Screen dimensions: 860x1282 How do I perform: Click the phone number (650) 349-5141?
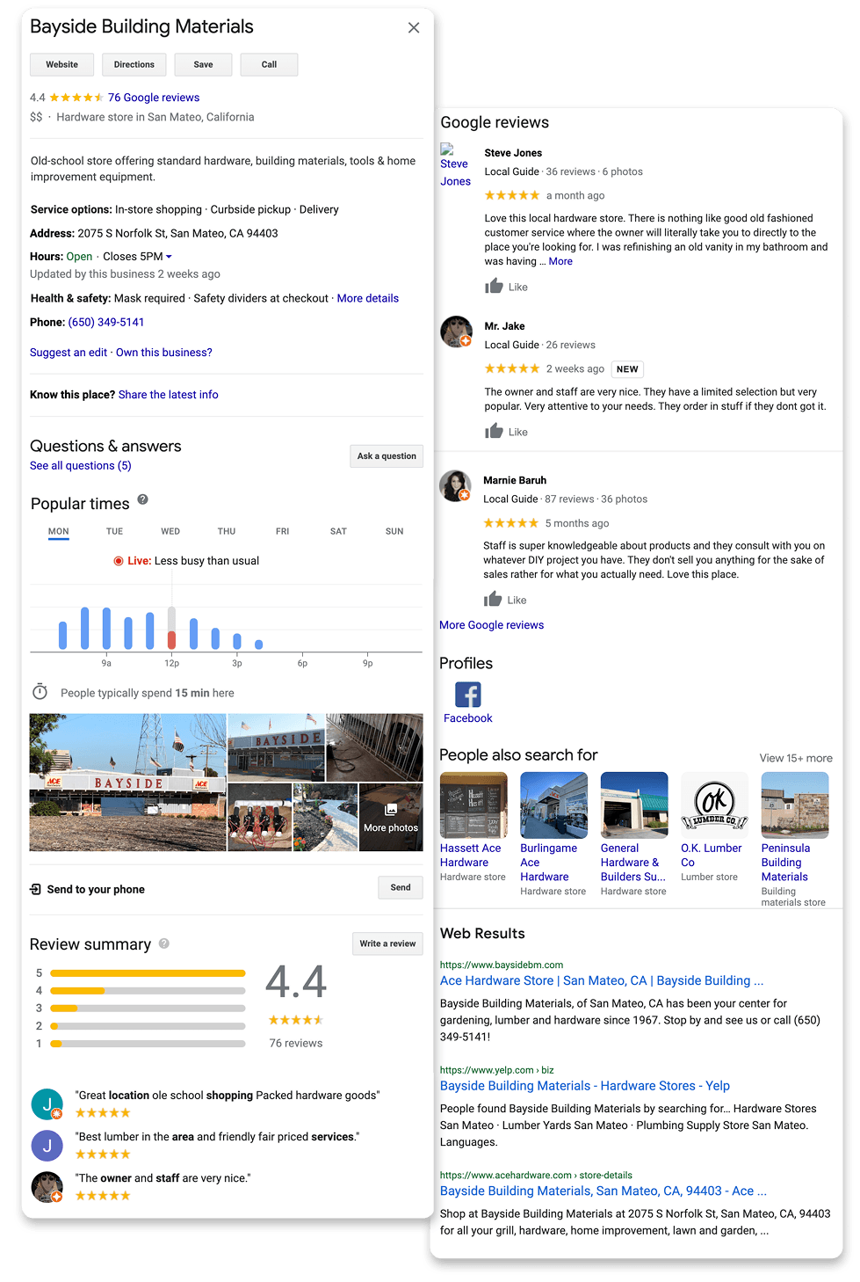(106, 323)
